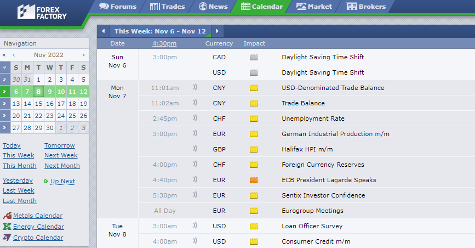Select Nov 24 in mini calendar

coord(61,116)
